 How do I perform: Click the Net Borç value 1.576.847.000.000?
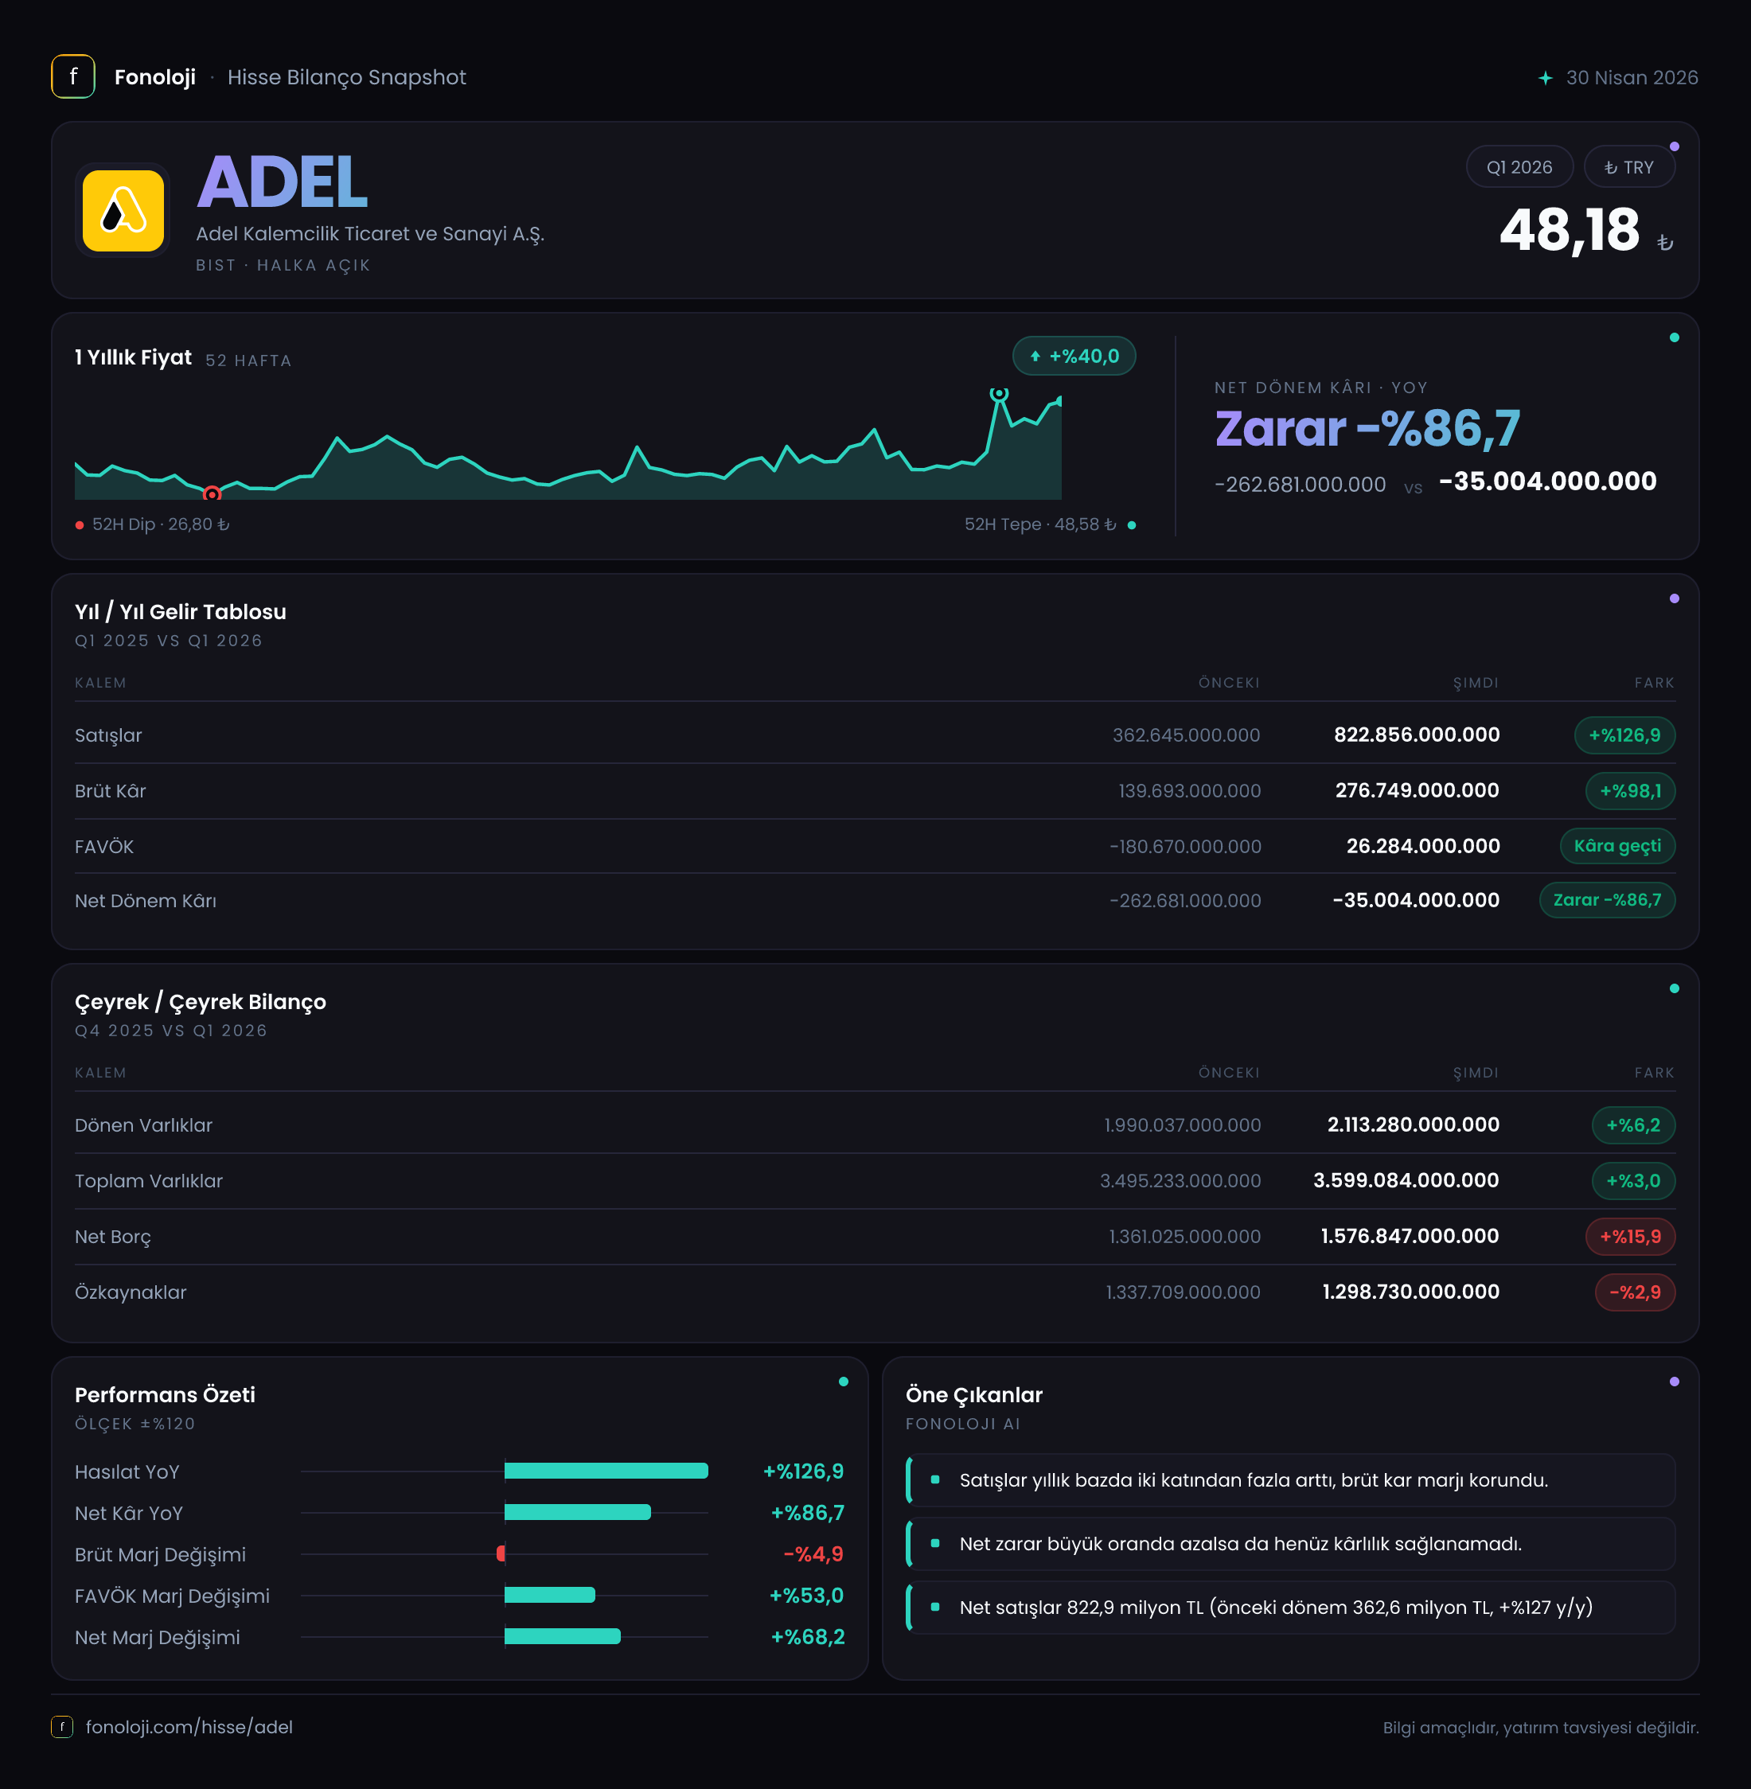[1410, 1237]
